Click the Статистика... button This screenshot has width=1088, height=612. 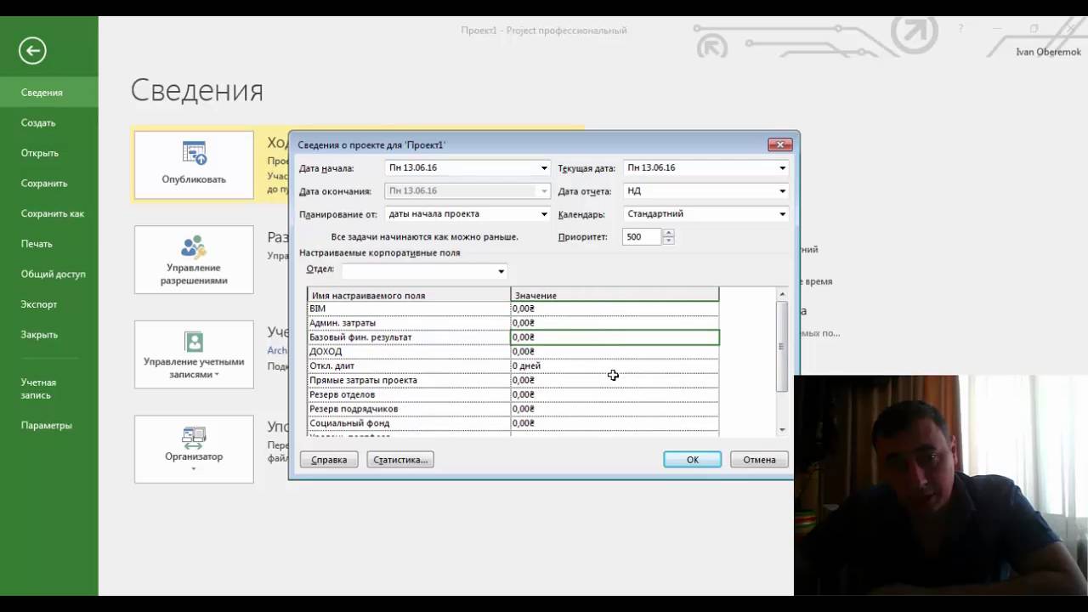click(400, 460)
